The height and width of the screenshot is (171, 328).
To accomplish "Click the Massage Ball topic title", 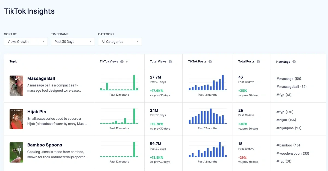I will 41,79.
